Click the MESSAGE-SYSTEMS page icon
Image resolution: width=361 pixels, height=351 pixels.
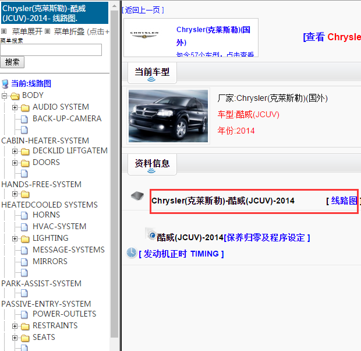(x=24, y=250)
